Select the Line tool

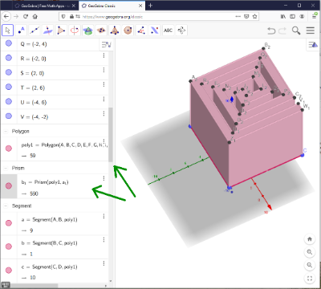tap(35, 31)
